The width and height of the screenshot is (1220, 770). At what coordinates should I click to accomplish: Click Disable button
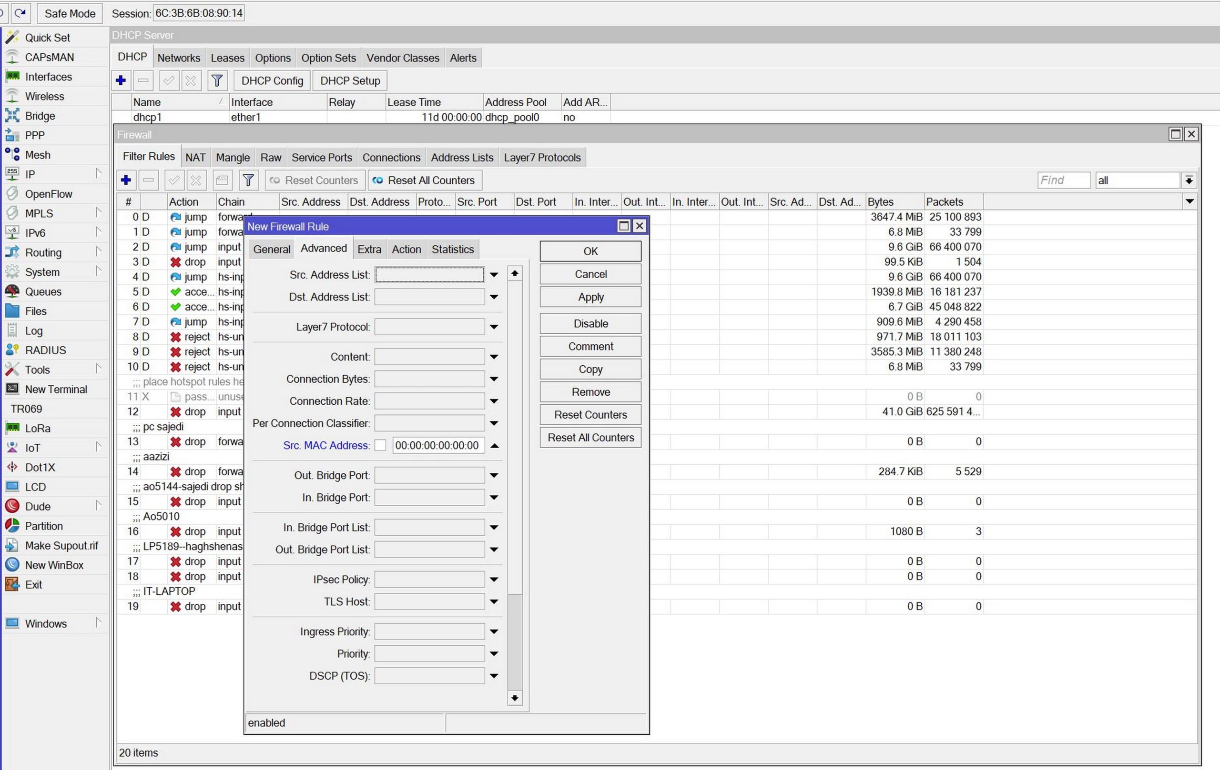pos(590,323)
